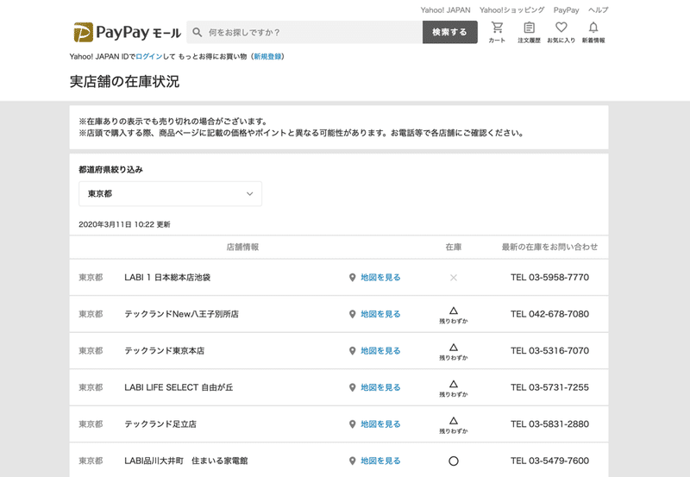
Task: Click map pin for LABI LIFE SELECT 自由が丘
Action: point(352,387)
